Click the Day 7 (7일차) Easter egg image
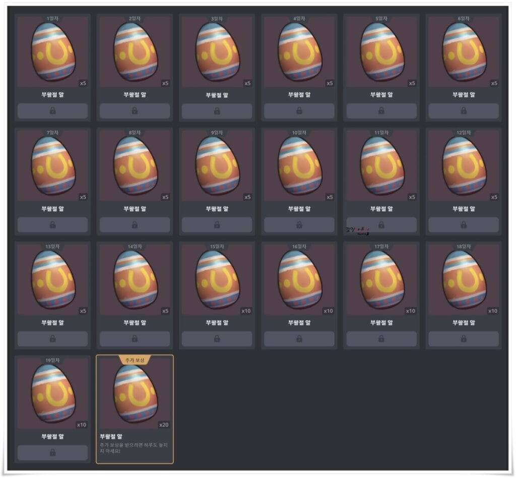 (52, 165)
